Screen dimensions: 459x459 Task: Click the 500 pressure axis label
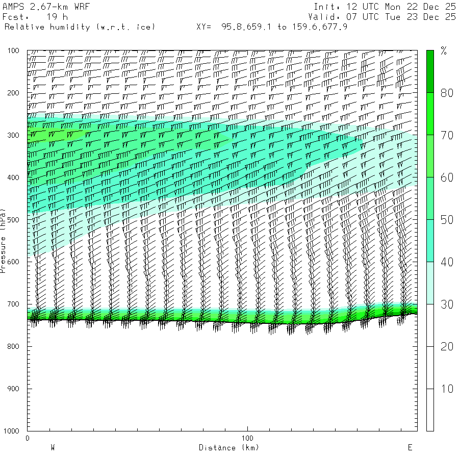point(13,220)
